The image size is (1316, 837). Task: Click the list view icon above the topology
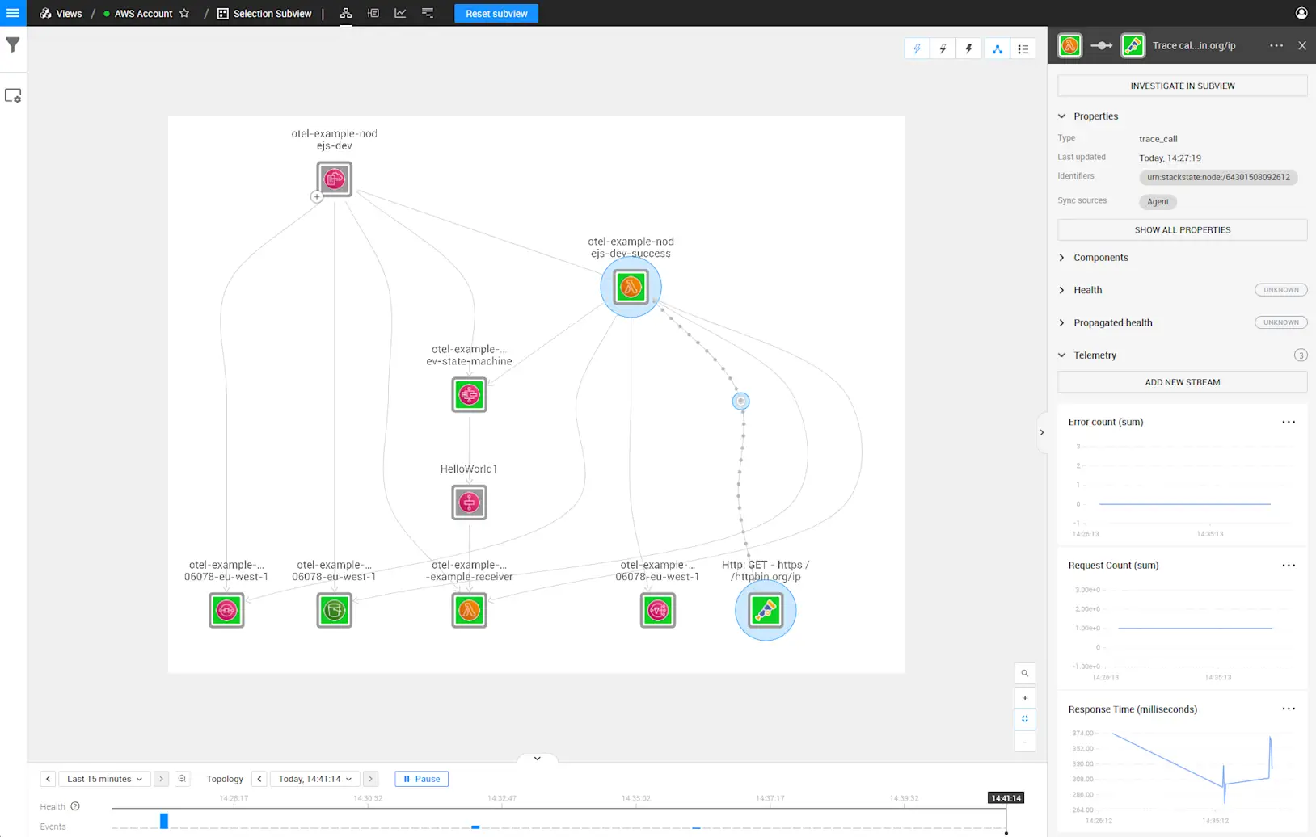(1023, 48)
